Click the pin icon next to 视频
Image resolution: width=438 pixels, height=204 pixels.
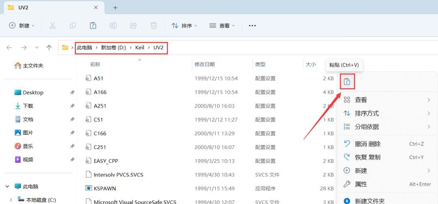coord(72,160)
